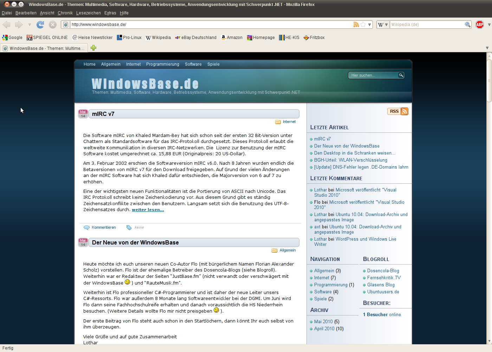Follow the 'weiter lesen...' link

click(x=148, y=210)
